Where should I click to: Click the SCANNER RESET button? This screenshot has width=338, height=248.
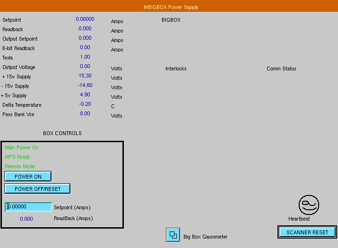[307, 232]
